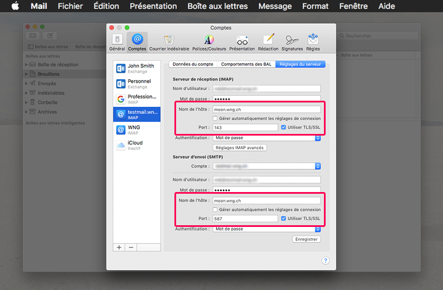
Task: Toggle IMAP Utiliser TLS/SSL checkbox
Action: point(284,127)
